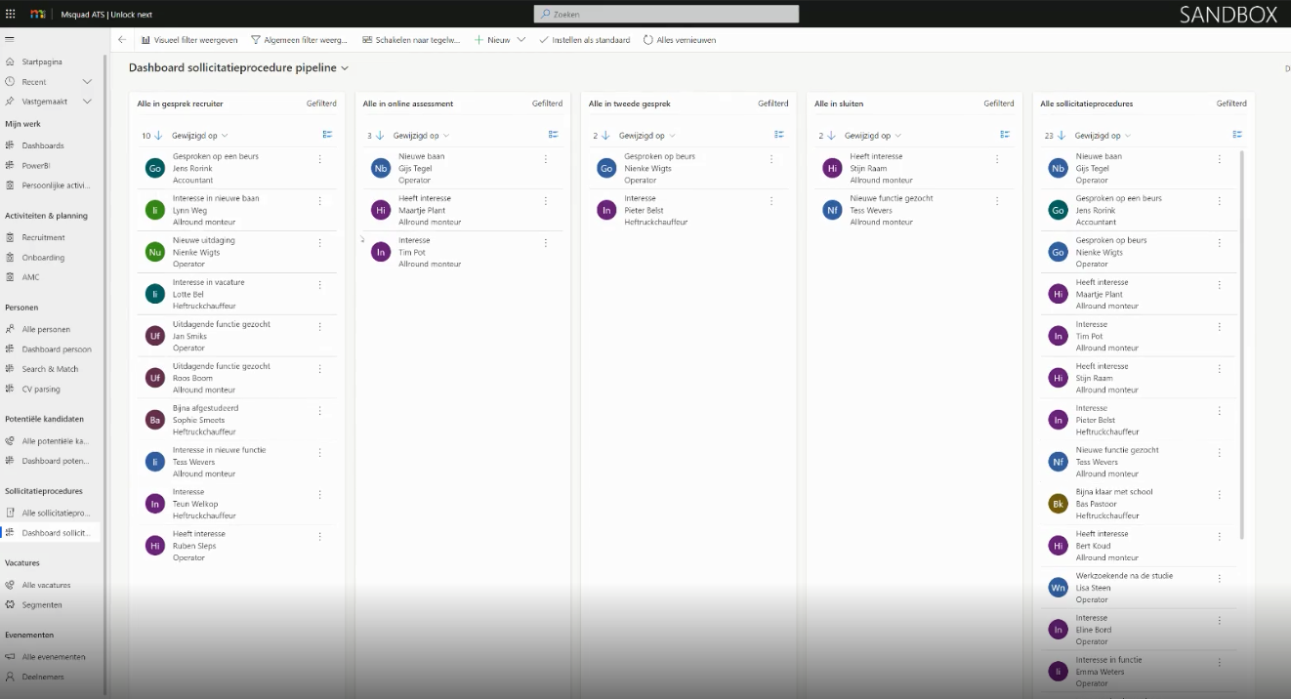This screenshot has width=1291, height=699.
Task: Click Algemeen filter weergeven button
Action: pos(299,40)
